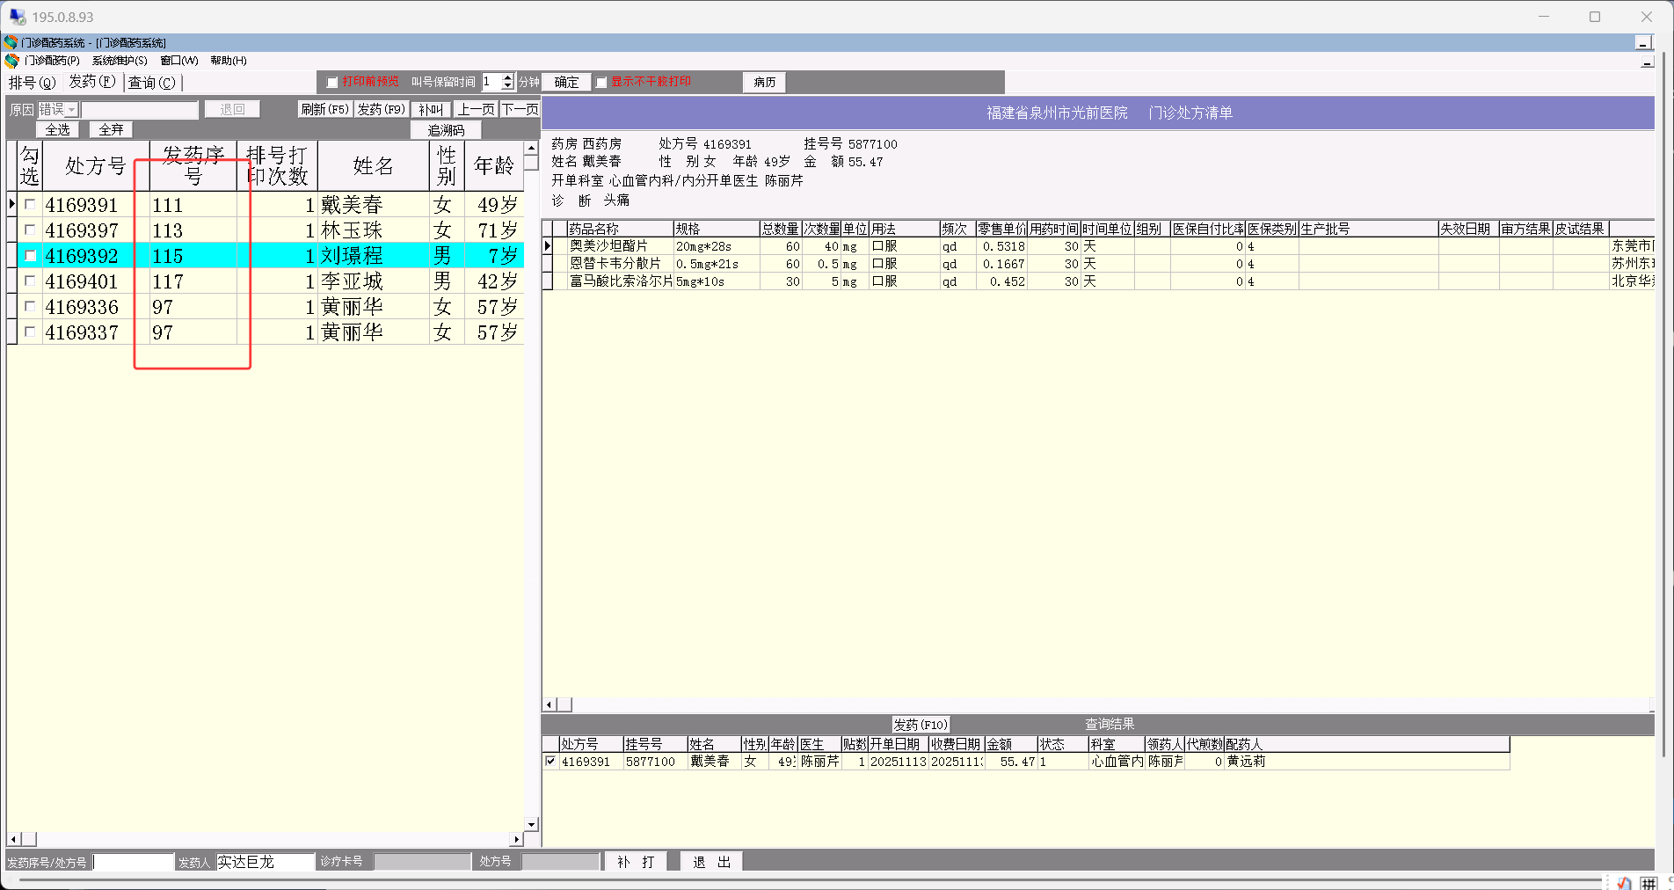Click the 药品名称 column header

[620, 229]
